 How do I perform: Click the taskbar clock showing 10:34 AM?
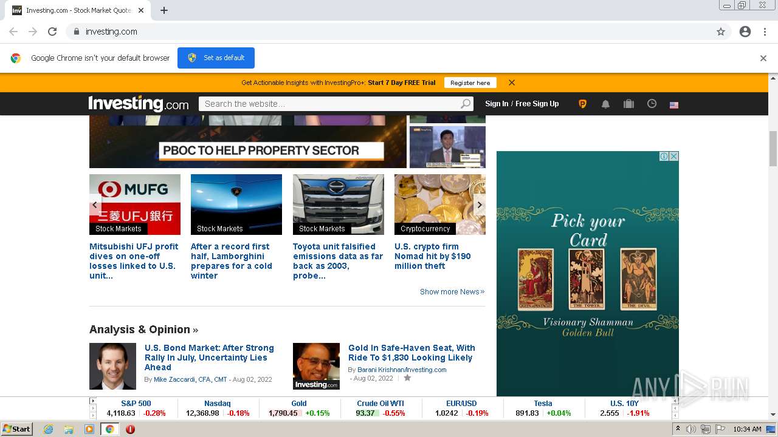tap(747, 429)
